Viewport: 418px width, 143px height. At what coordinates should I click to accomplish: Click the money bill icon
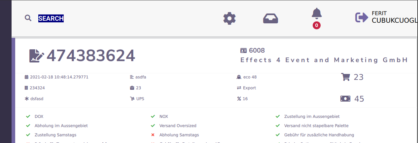345,99
